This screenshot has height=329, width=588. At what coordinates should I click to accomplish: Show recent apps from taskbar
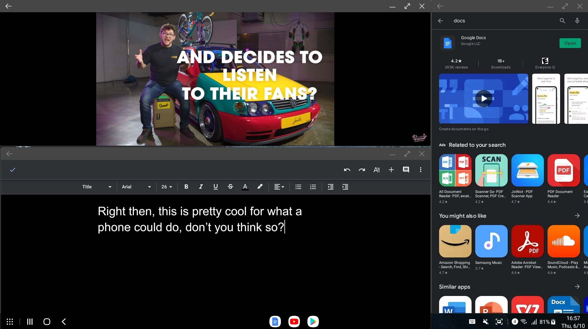(x=30, y=322)
